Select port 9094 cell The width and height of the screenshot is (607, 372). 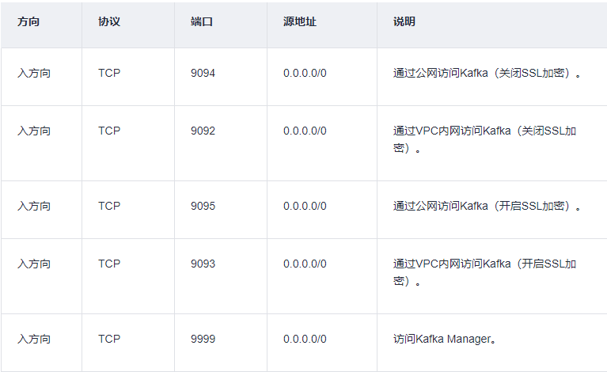point(203,73)
